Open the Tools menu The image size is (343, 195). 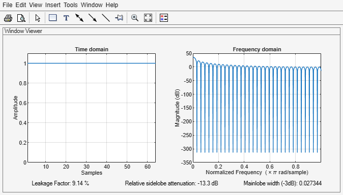tap(70, 5)
